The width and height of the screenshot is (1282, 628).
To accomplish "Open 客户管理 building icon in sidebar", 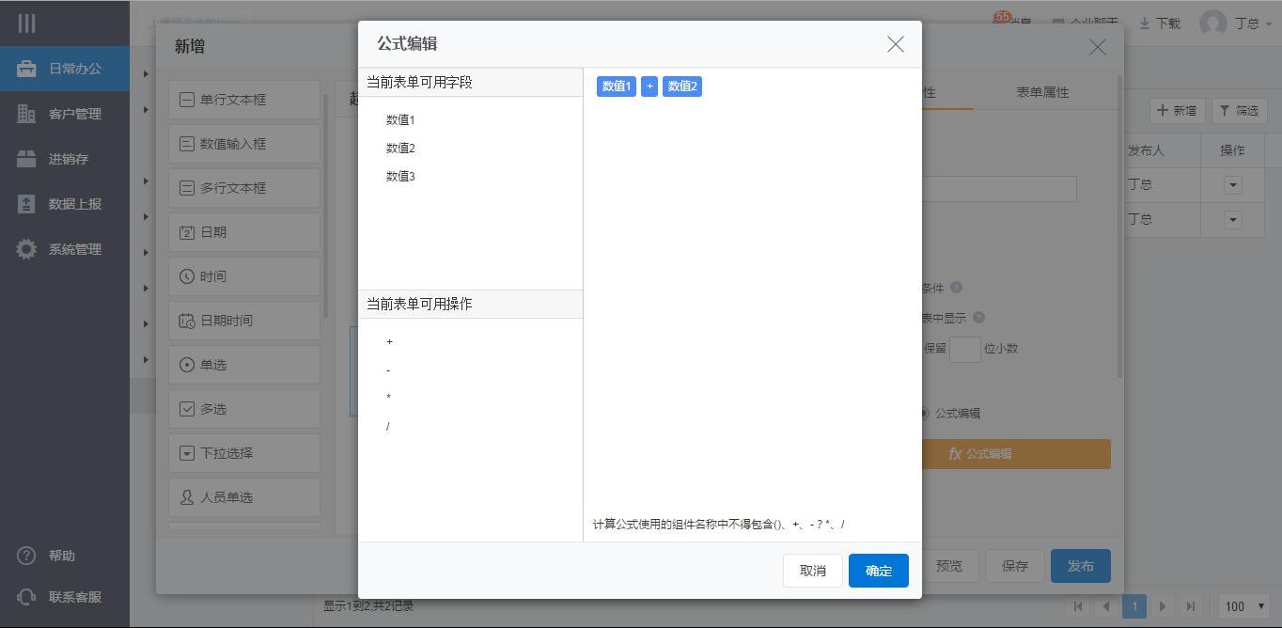I will (26, 114).
